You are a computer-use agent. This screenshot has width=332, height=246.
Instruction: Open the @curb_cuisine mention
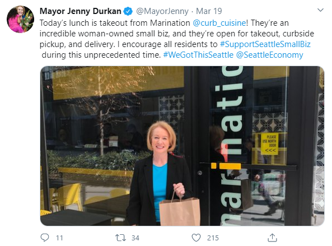point(219,23)
